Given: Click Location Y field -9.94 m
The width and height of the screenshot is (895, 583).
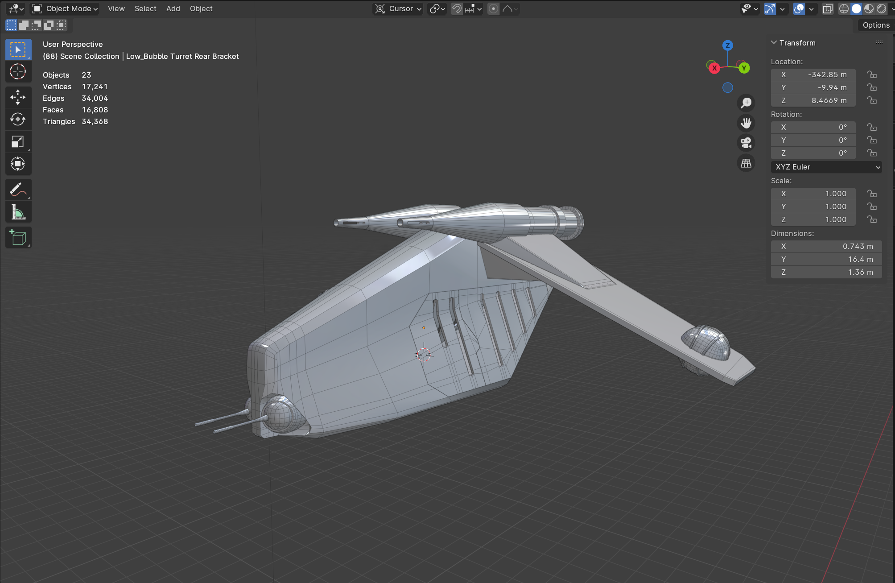Looking at the screenshot, I should tap(813, 88).
